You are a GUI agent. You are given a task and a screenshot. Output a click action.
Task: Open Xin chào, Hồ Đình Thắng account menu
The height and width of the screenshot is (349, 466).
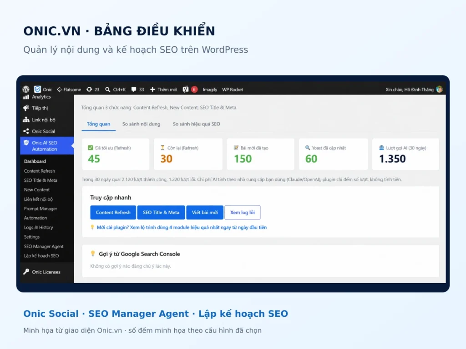[409, 90]
